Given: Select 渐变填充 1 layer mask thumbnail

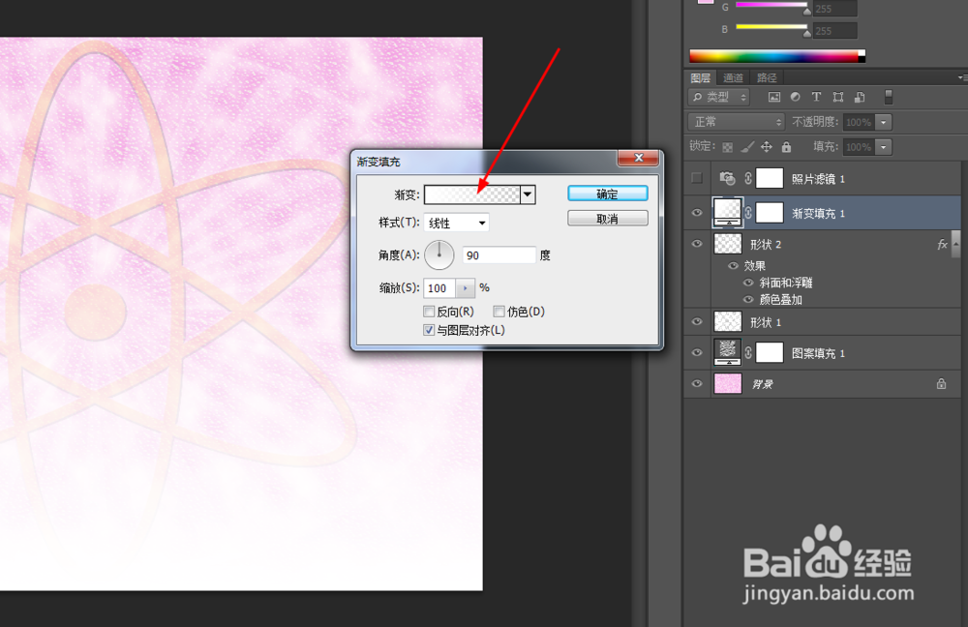Looking at the screenshot, I should tap(770, 213).
